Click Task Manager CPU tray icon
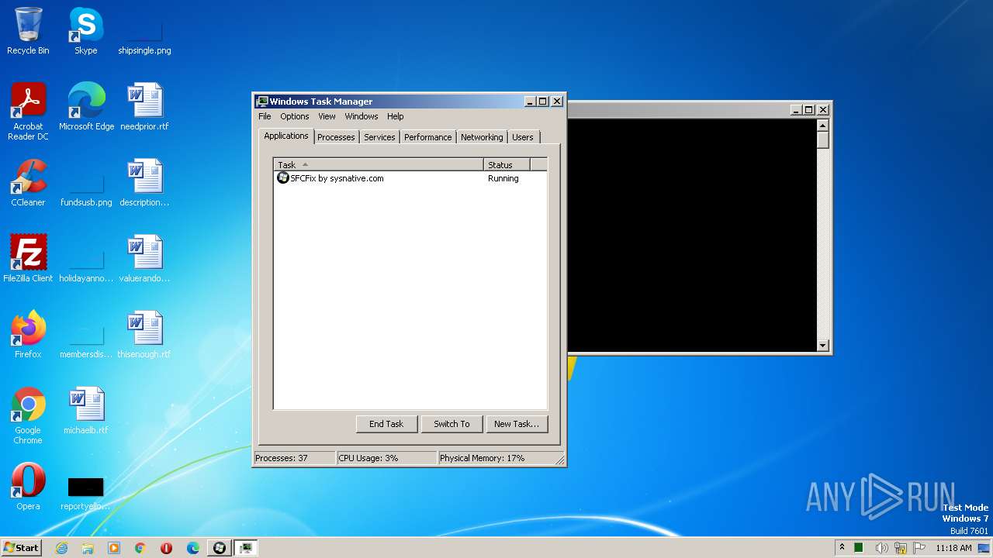This screenshot has width=993, height=558. click(x=860, y=548)
